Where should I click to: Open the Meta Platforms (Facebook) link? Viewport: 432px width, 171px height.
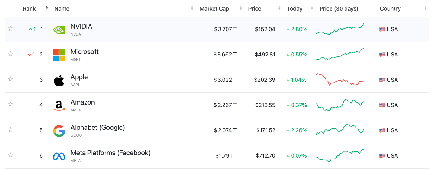[110, 153]
